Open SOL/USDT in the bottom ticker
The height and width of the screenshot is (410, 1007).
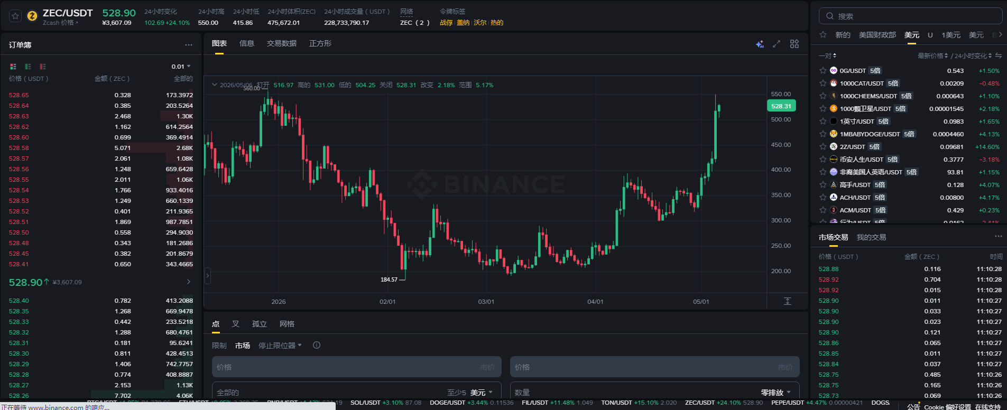pos(386,403)
